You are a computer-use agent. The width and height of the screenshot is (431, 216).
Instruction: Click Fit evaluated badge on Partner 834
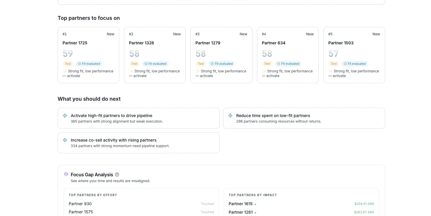pos(288,64)
